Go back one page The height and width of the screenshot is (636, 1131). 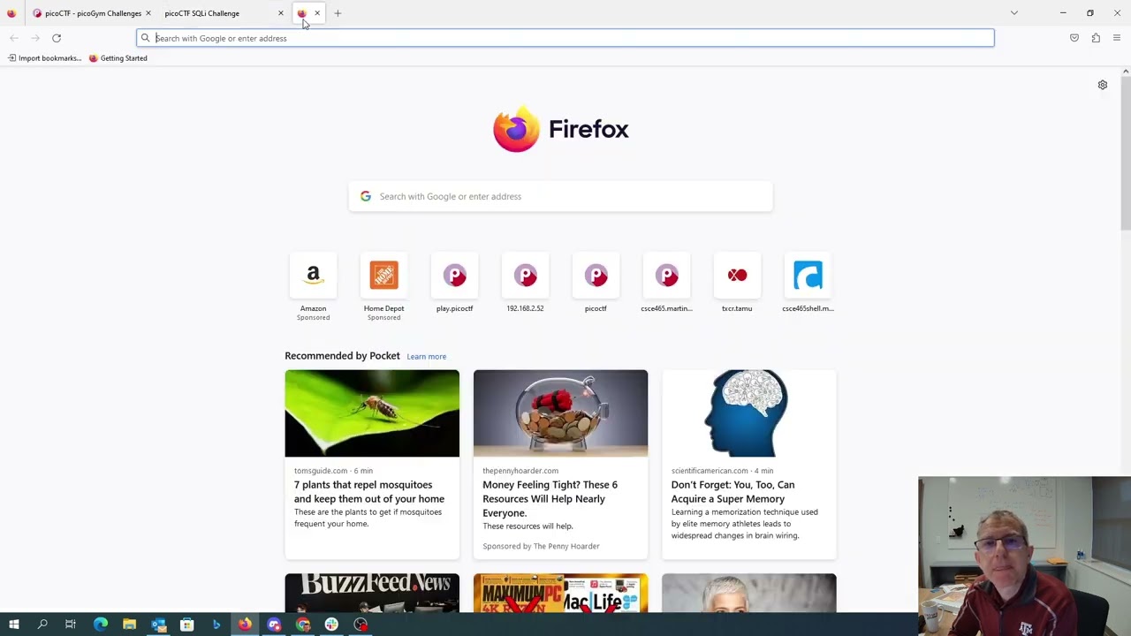point(14,38)
